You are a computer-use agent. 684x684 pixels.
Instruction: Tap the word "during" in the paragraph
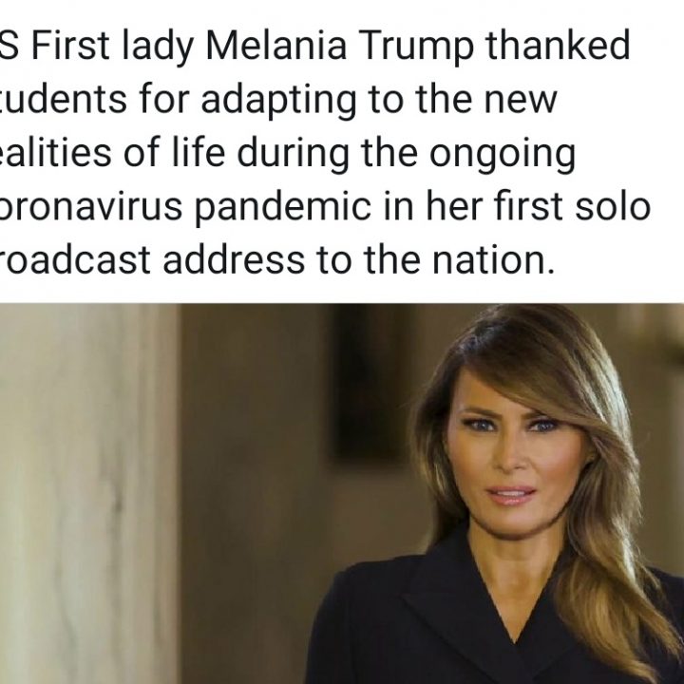294,154
